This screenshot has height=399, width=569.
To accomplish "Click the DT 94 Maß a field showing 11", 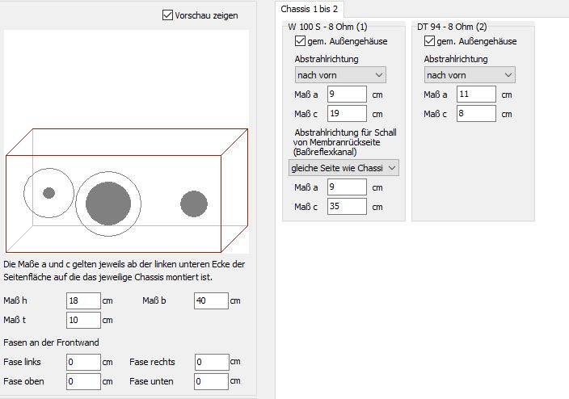I will [x=475, y=94].
